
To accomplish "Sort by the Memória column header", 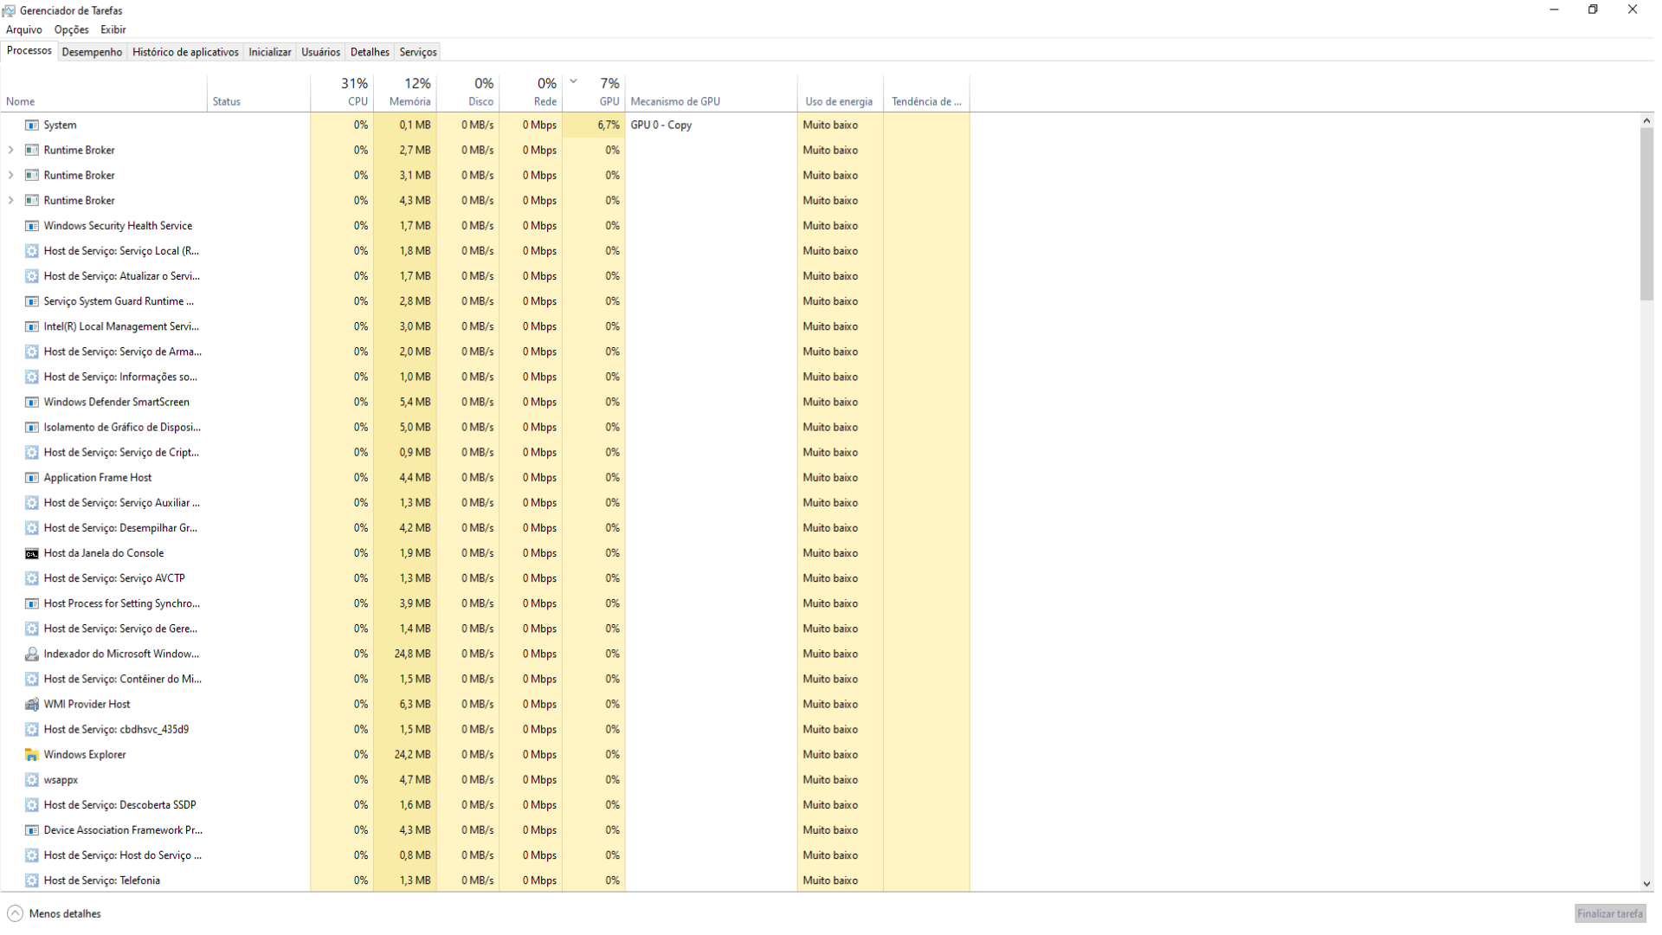I will 405,93.
